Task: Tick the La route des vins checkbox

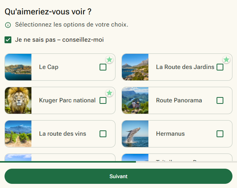Action: coord(103,134)
